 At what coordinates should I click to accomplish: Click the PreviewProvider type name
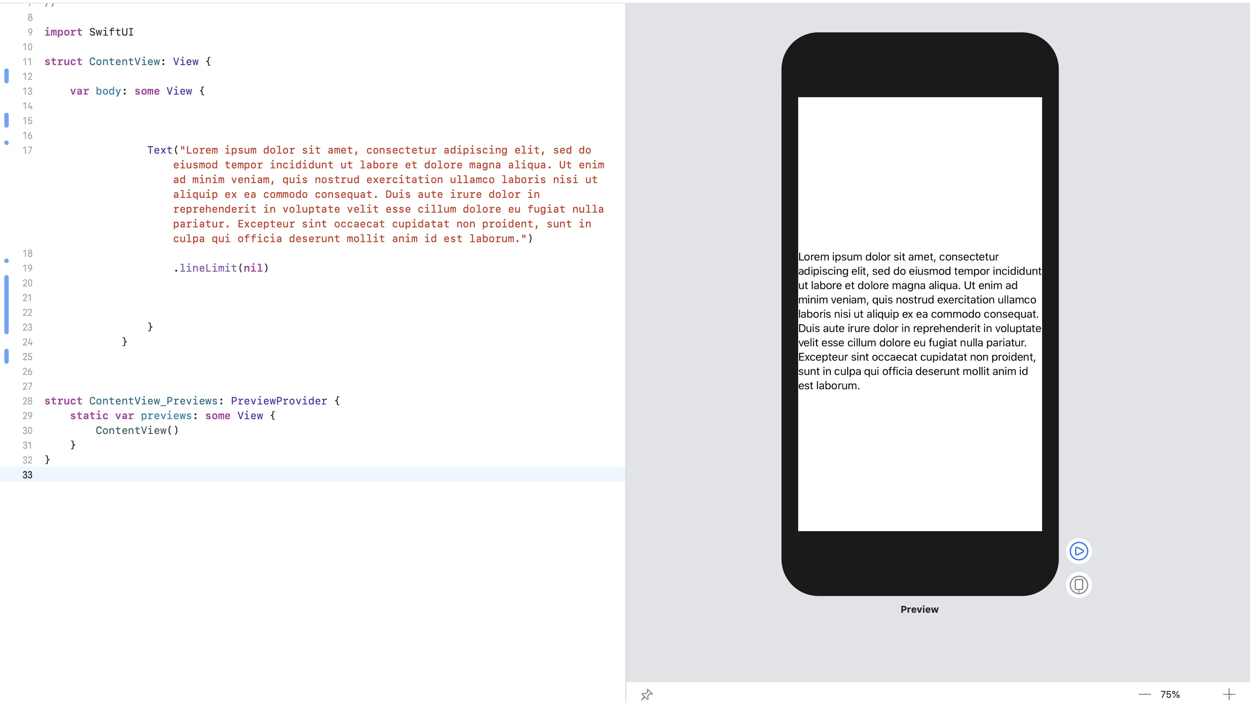pyautogui.click(x=279, y=401)
